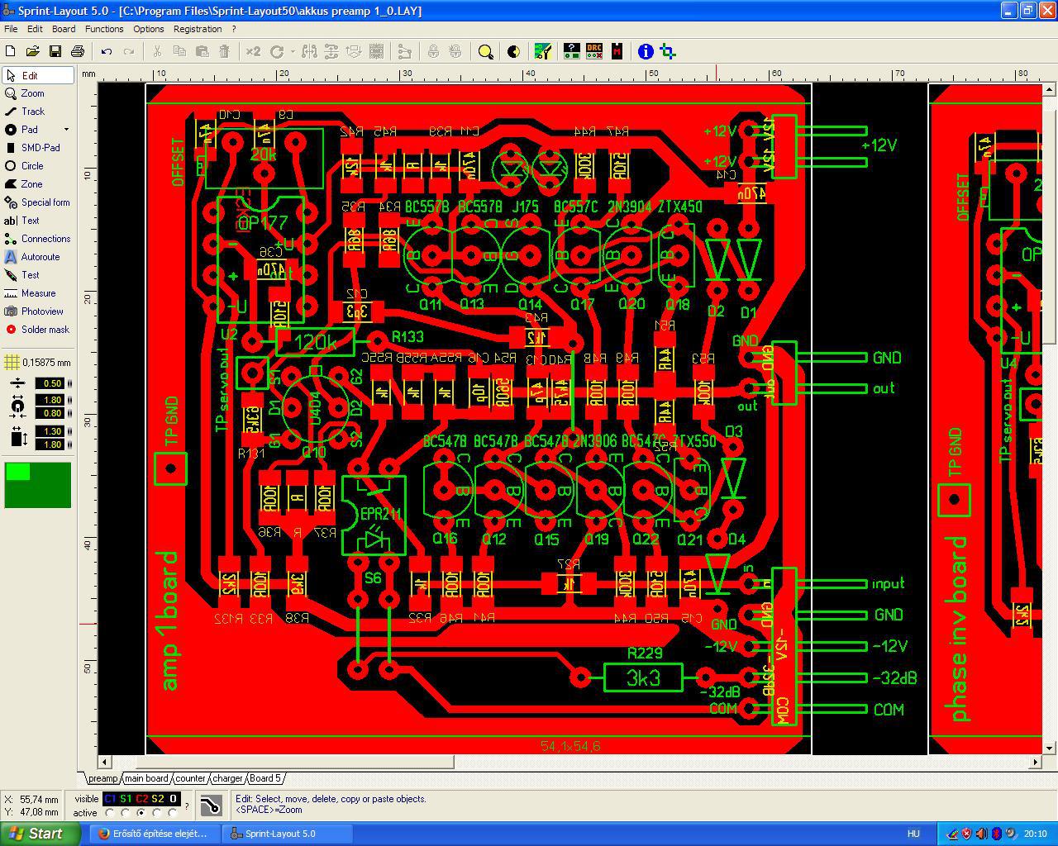The height and width of the screenshot is (846, 1058).
Task: Click the x2 duplicate toolbar icon
Action: tap(253, 51)
